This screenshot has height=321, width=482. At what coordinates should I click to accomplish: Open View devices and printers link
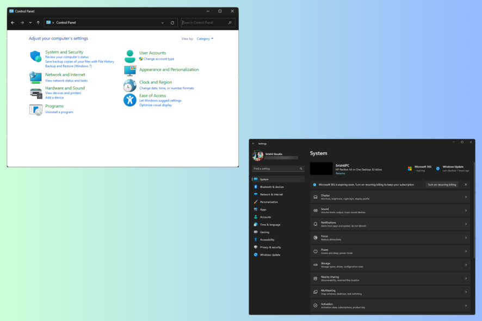point(63,93)
